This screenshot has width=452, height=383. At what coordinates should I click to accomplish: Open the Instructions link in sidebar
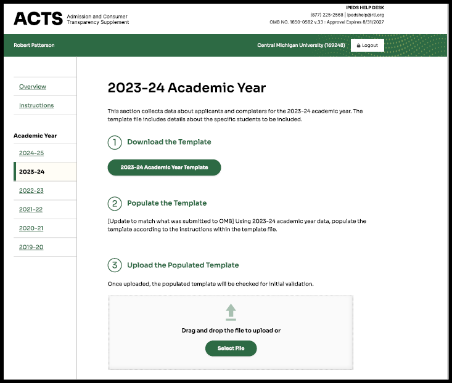point(36,105)
